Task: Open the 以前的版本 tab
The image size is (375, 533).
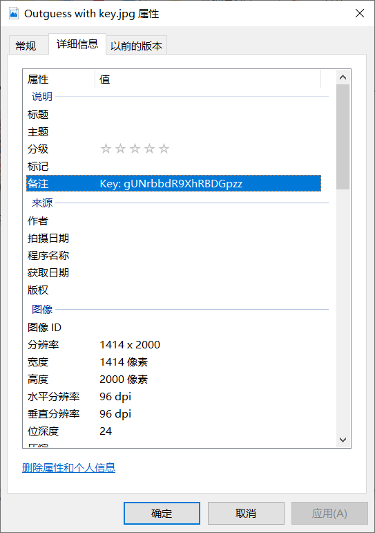Action: point(137,46)
